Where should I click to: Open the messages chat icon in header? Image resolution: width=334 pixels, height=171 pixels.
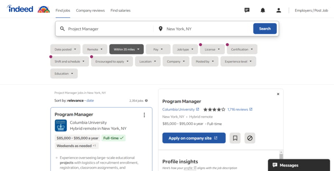[247, 10]
